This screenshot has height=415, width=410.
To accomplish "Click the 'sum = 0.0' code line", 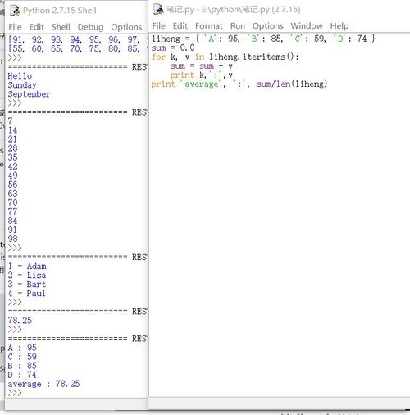I will click(173, 48).
